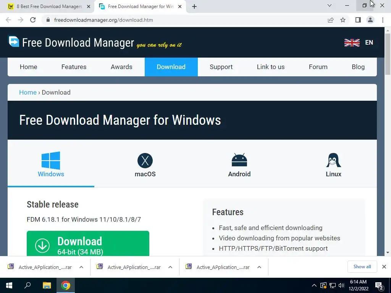Screen dimensions: 391x293
Task: Click the network tray icon
Action: [333, 285]
